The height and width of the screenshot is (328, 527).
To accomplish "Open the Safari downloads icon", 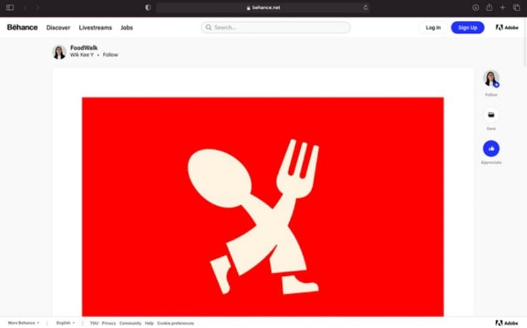I will click(x=476, y=7).
